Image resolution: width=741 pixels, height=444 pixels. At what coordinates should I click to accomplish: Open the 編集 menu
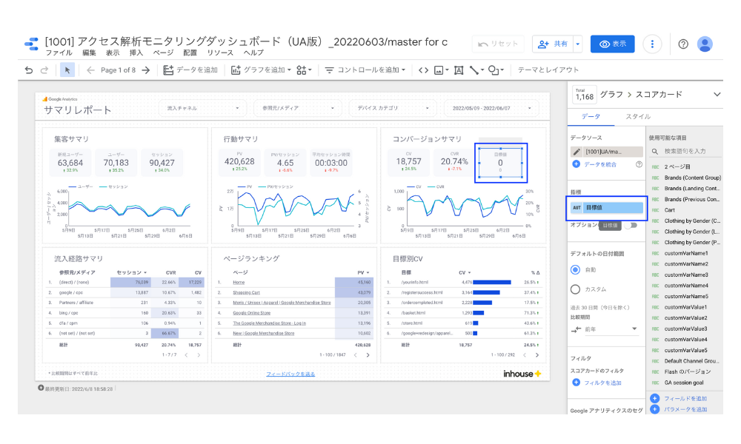(89, 53)
